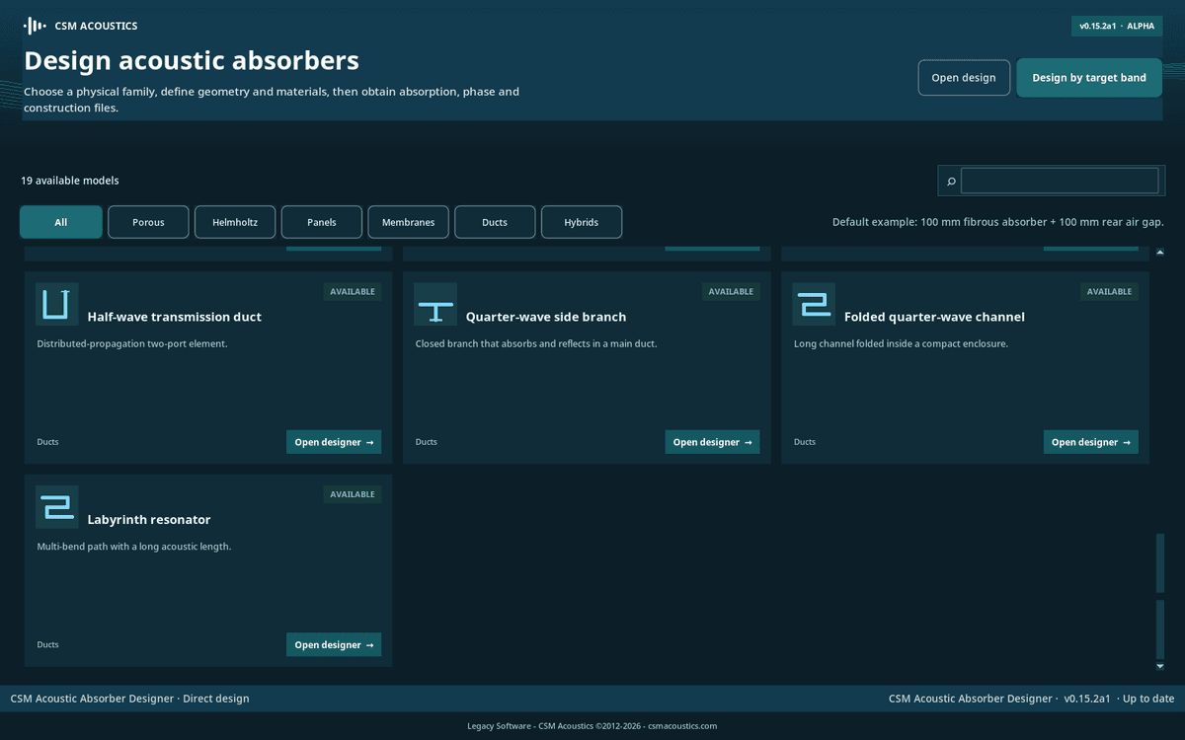Click 'Multi-bend path with a long acoustic length' description
The image size is (1185, 740).
tap(134, 547)
